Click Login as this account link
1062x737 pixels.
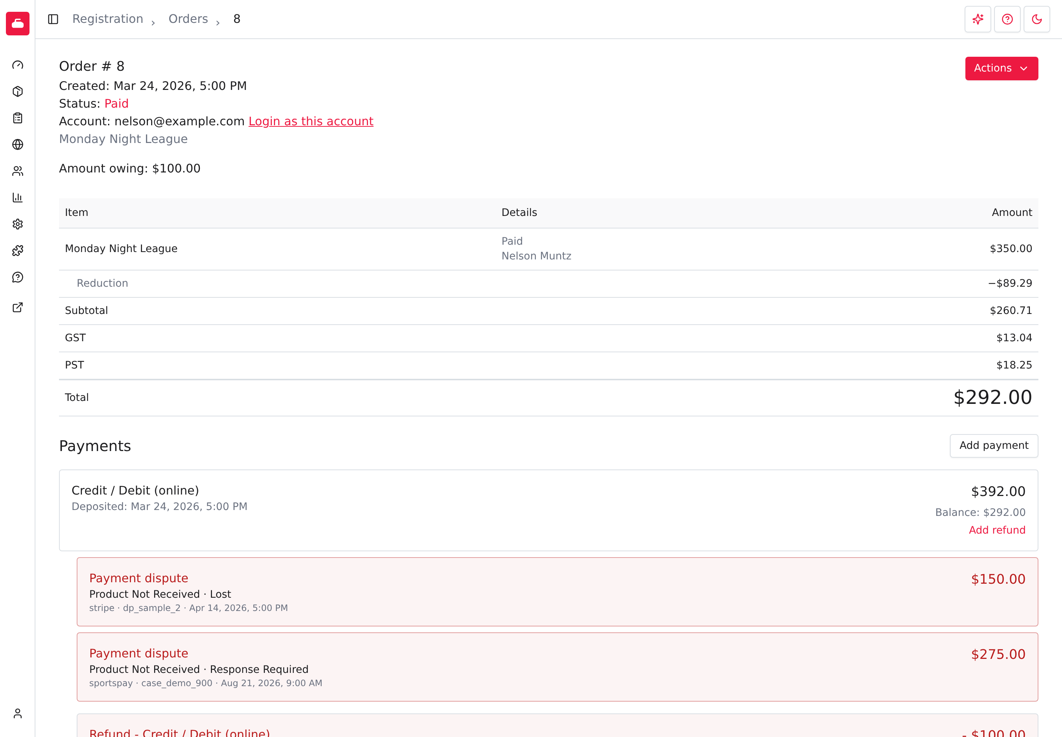tap(310, 122)
